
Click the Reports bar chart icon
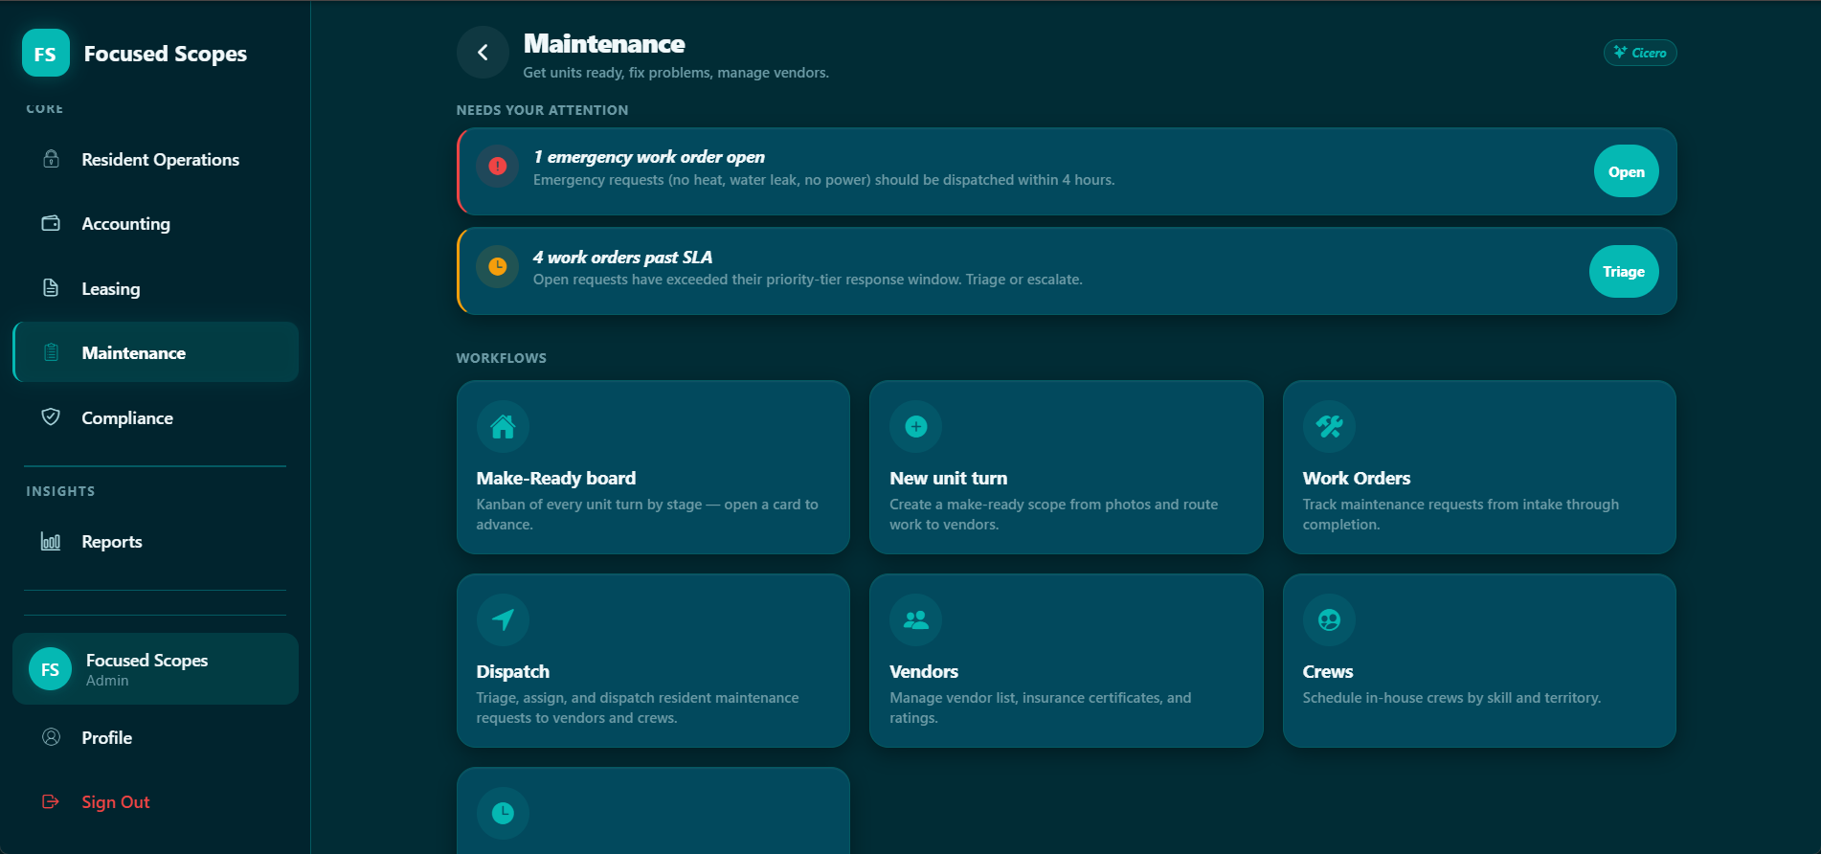pyautogui.click(x=52, y=541)
